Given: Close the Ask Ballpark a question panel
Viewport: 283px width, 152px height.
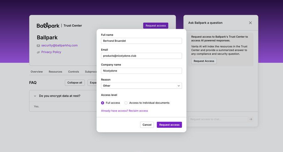Looking at the screenshot, I should point(250,23).
